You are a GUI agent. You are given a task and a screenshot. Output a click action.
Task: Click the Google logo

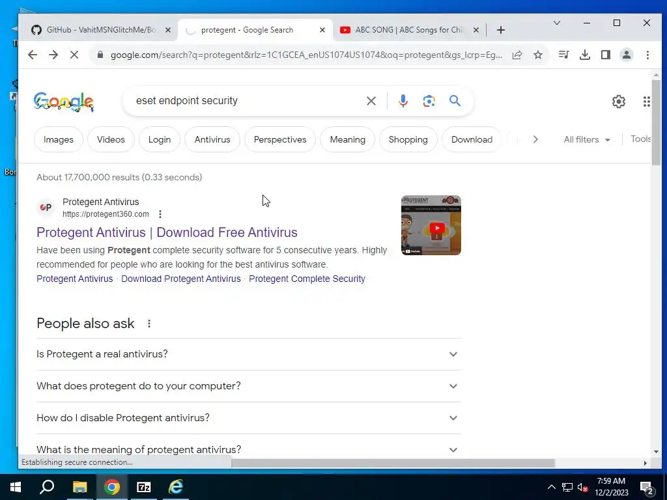click(x=64, y=102)
